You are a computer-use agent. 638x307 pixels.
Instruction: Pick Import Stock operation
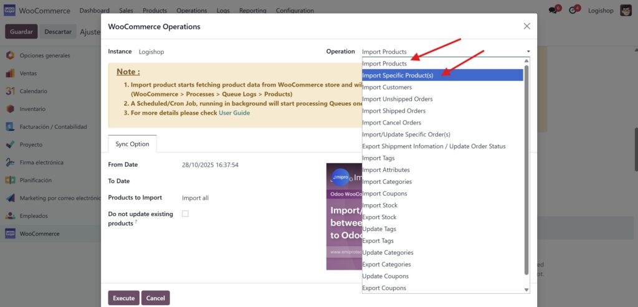click(442, 205)
